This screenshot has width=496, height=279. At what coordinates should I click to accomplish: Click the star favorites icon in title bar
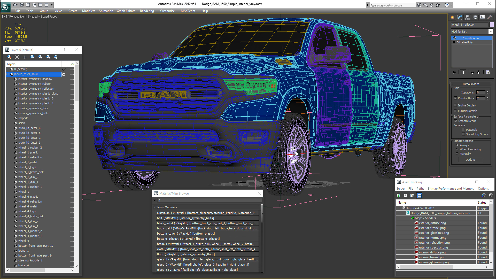438,5
